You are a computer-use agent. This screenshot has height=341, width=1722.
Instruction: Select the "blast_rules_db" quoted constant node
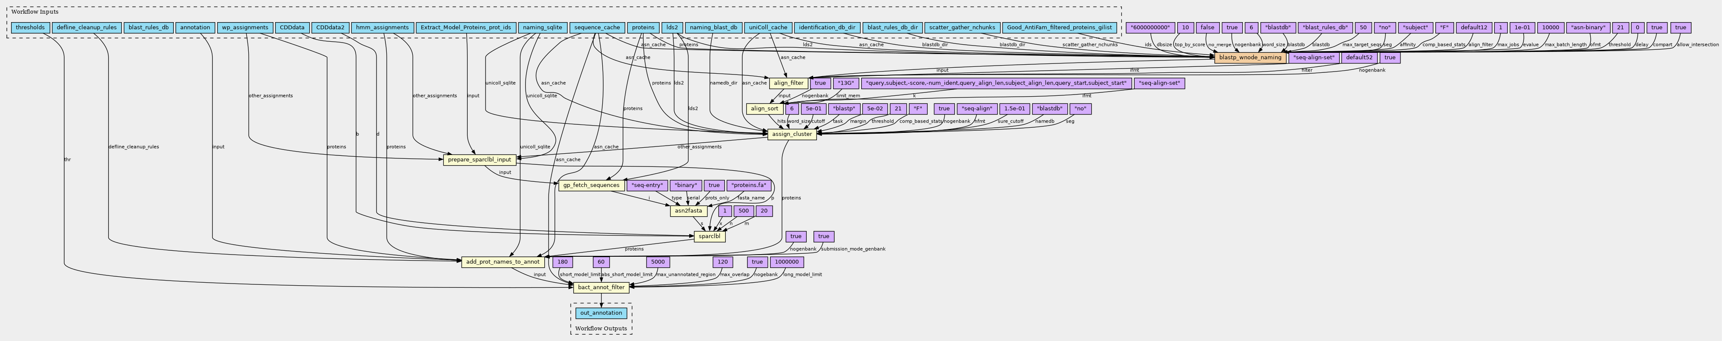coord(1325,28)
